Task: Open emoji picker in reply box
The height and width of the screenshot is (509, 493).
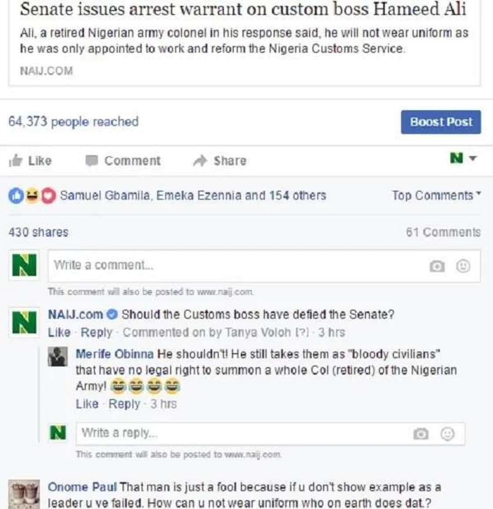Action: 448,434
